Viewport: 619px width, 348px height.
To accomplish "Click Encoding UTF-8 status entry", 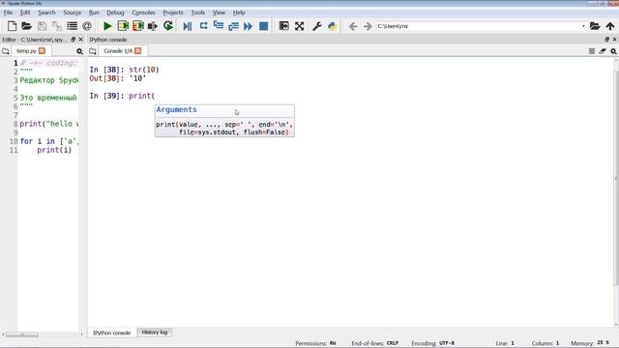I will (x=432, y=343).
